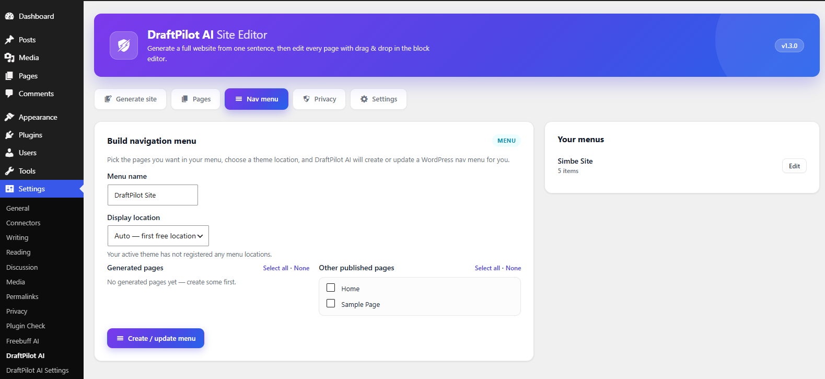
Task: Open Permalinks settings submenu
Action: 22,296
